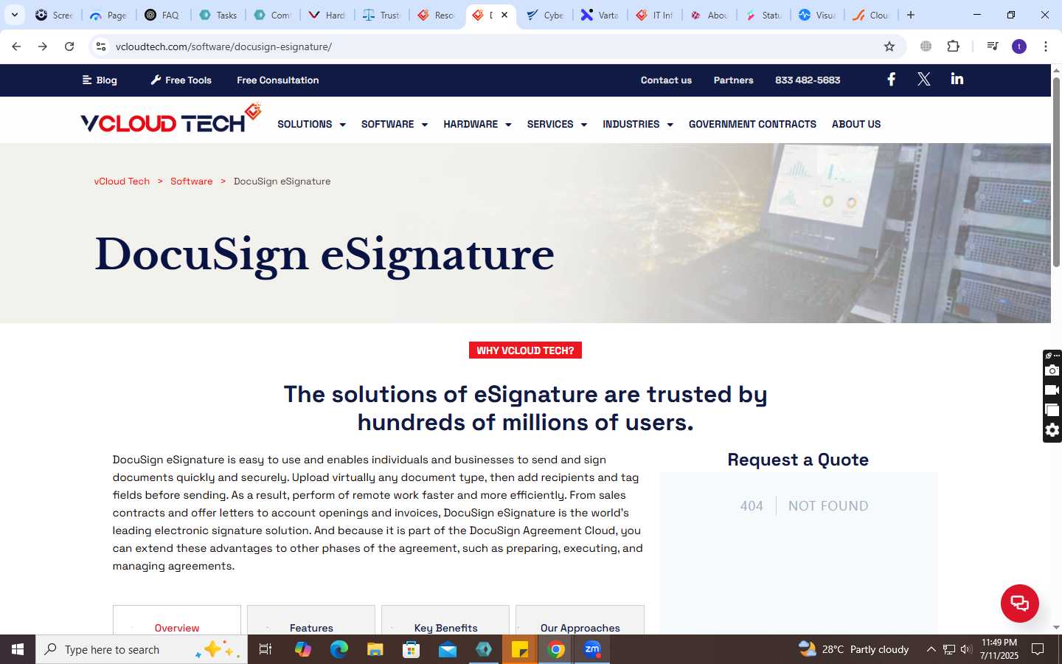Expand the SOLUTIONS menu
Image resolution: width=1062 pixels, height=664 pixels.
coord(311,124)
